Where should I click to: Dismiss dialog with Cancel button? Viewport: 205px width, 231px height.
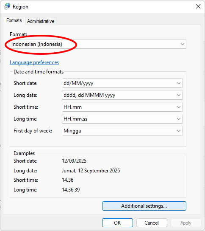tap(152, 223)
